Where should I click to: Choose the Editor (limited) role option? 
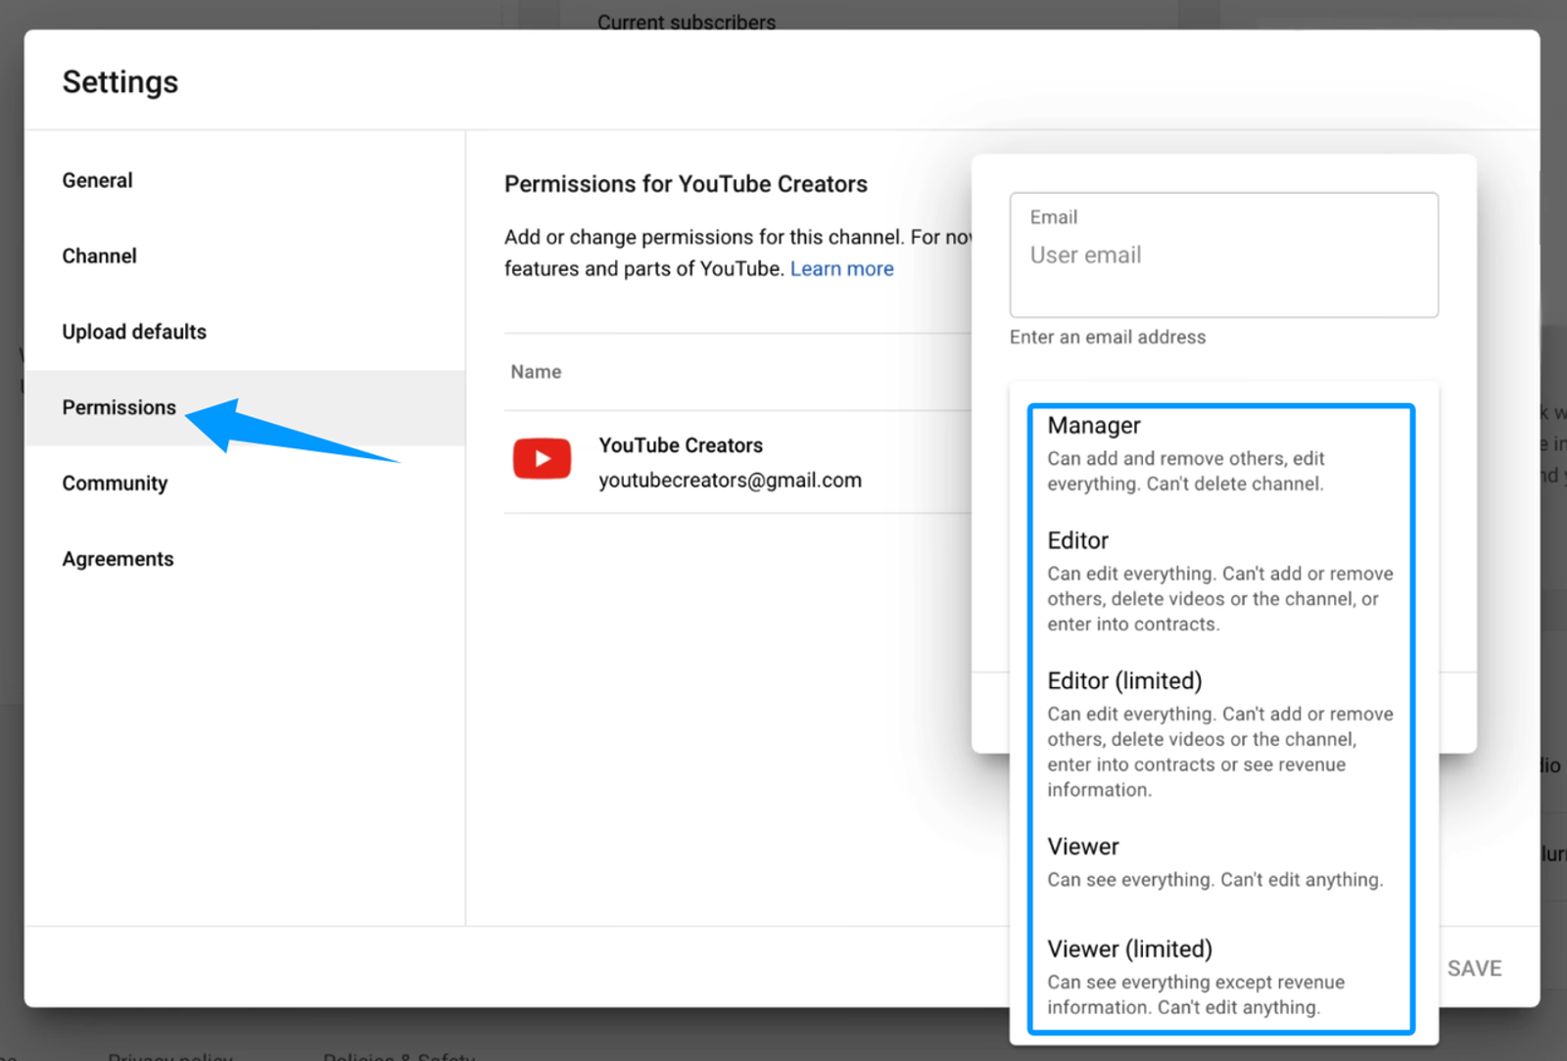tap(1220, 734)
